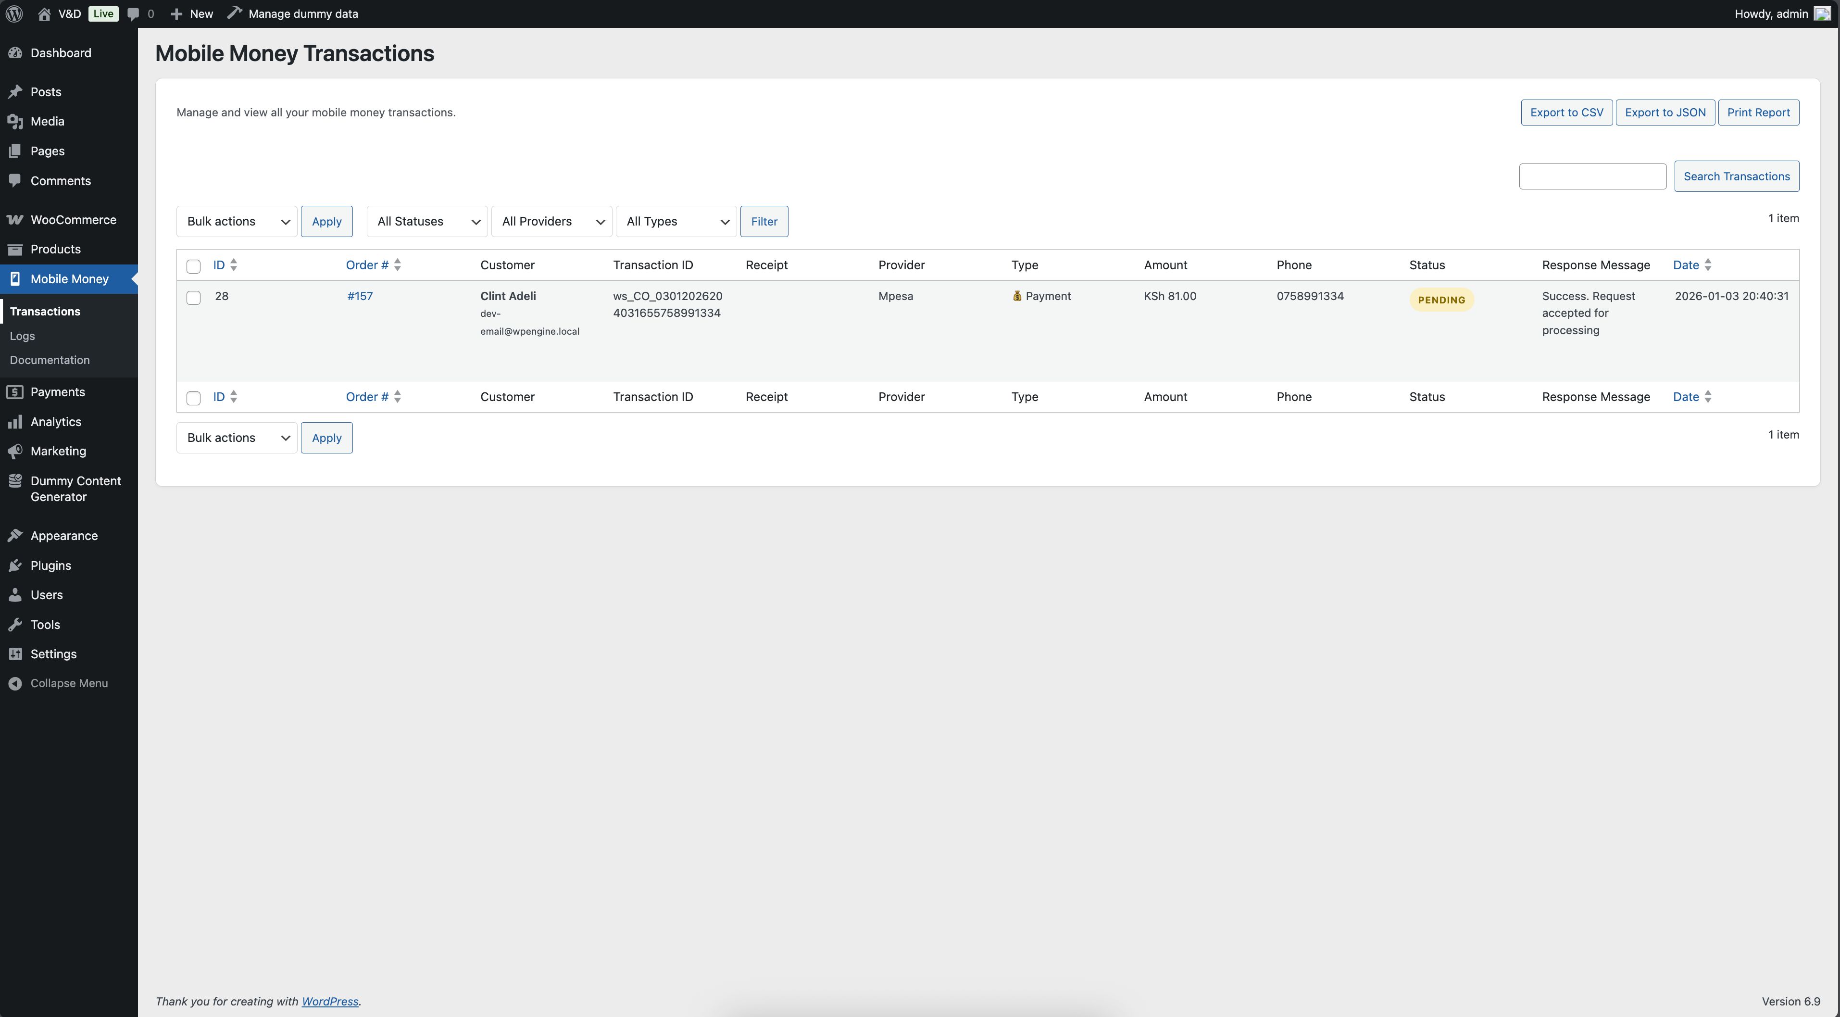Click the WordPress logo icon
The height and width of the screenshot is (1017, 1840).
pyautogui.click(x=13, y=13)
